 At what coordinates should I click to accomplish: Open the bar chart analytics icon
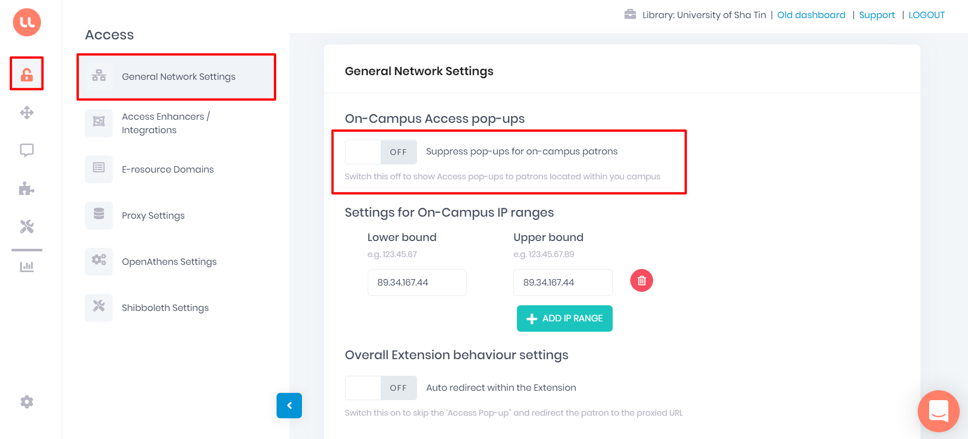click(x=27, y=266)
